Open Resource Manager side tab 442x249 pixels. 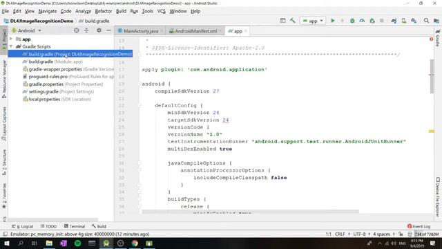point(4,79)
